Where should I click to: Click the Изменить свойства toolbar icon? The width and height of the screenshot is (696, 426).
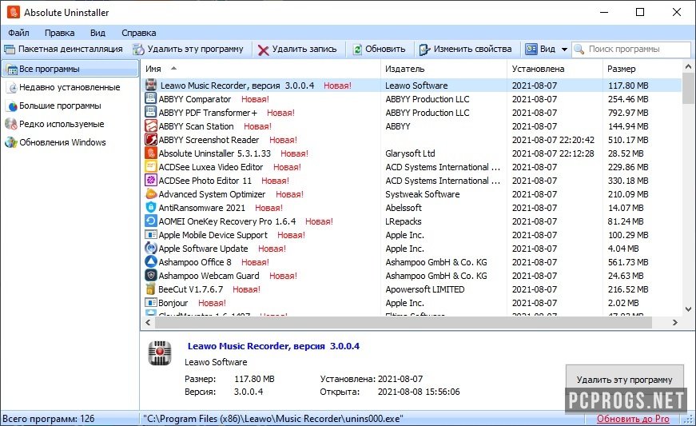click(425, 49)
